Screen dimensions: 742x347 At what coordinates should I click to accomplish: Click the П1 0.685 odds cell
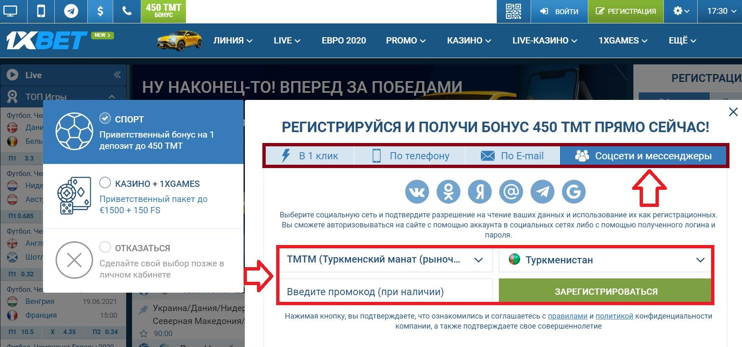coord(21,216)
